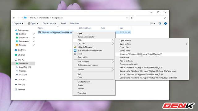Choose Extract Here in 7-Zip submenu
198x111 pixels.
click(x=152, y=51)
